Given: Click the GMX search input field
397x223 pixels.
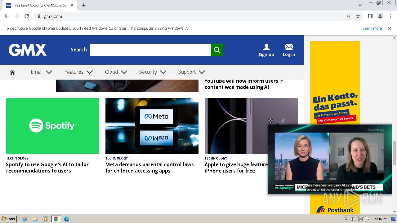Looking at the screenshot, I should click(x=150, y=50).
